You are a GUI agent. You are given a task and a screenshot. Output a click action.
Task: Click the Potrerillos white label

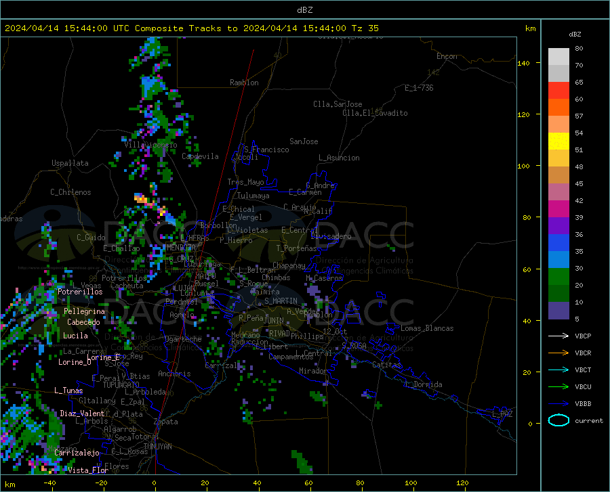pos(80,292)
